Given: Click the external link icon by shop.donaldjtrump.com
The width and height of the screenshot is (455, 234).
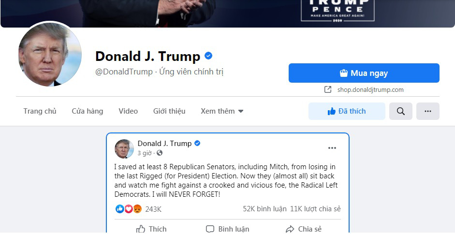Looking at the screenshot, I should (328, 89).
